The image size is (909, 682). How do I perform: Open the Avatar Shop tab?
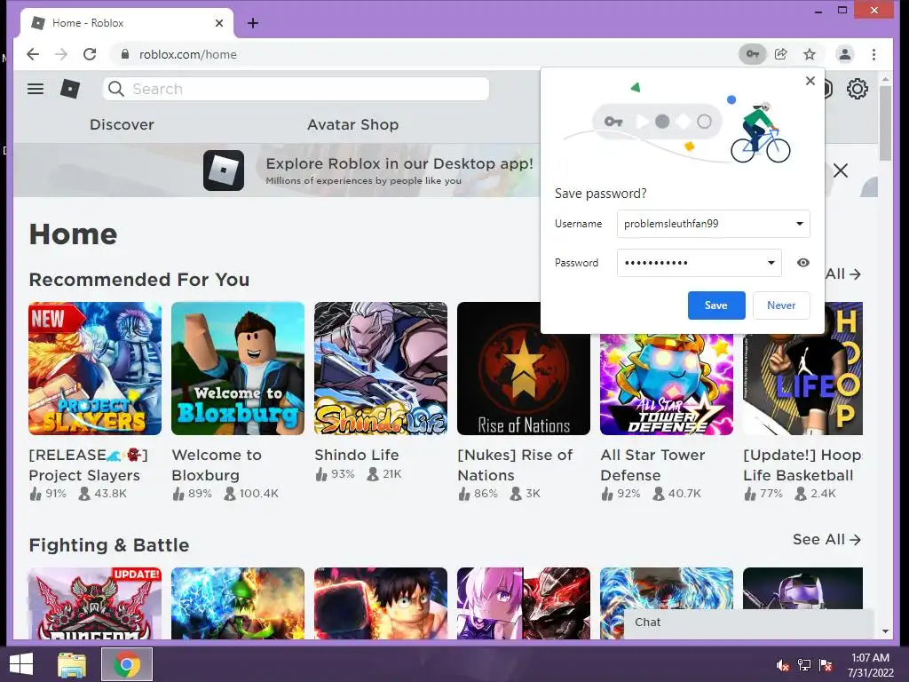[353, 124]
